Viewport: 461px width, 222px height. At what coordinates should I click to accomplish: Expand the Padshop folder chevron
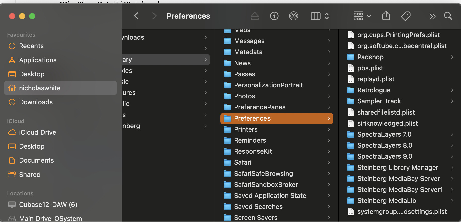point(452,57)
